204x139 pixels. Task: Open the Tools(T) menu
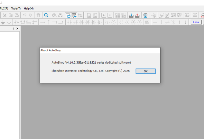tap(16, 9)
